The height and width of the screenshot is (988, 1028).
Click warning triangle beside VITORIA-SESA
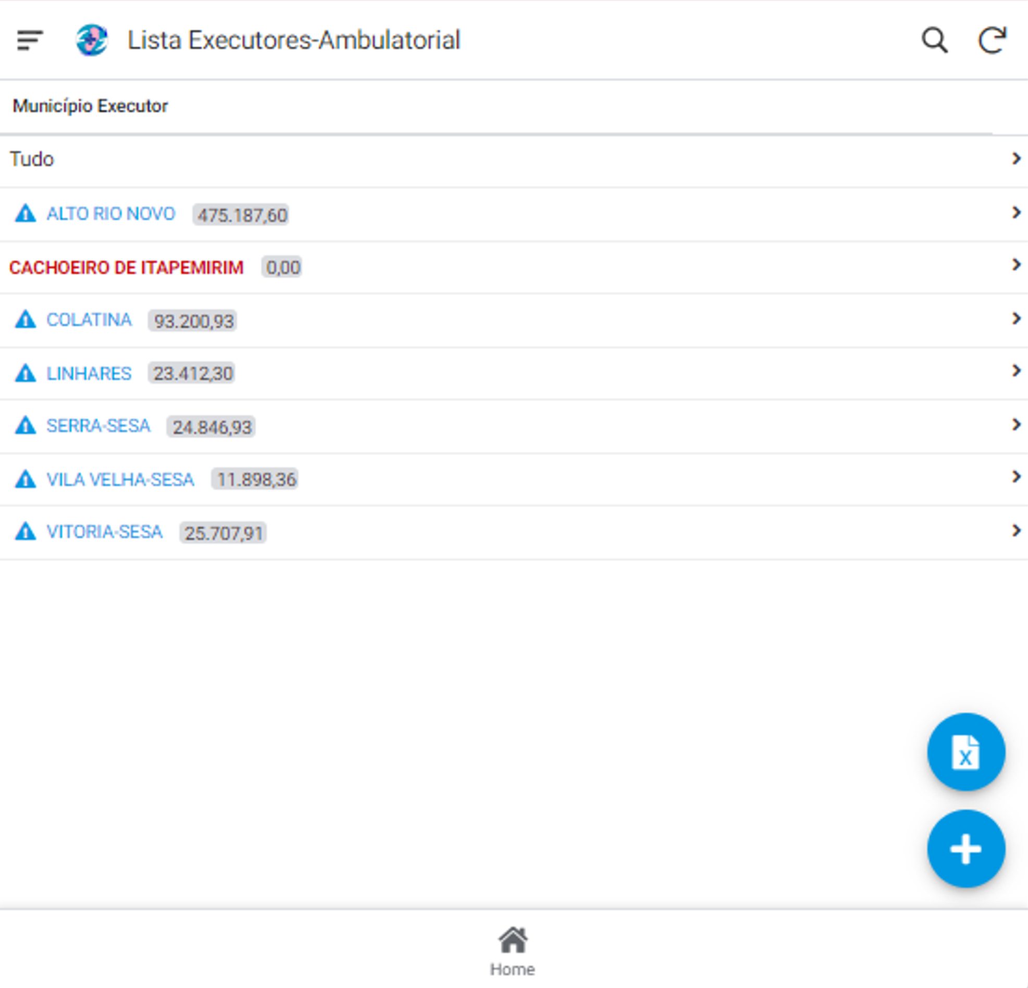pyautogui.click(x=25, y=532)
